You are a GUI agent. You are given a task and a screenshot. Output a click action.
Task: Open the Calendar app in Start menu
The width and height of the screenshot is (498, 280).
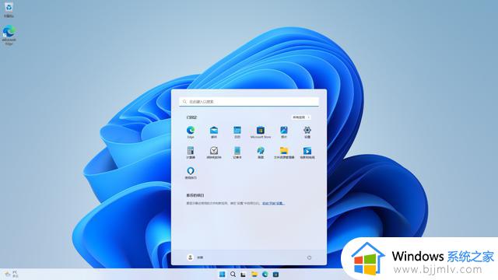pos(237,131)
